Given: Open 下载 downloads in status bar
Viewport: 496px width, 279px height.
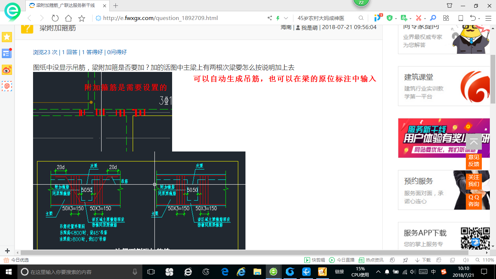Looking at the screenshot, I should (423, 260).
